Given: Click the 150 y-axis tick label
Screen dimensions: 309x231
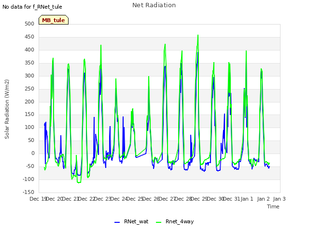Looking at the screenshot, I should pos(29,115).
